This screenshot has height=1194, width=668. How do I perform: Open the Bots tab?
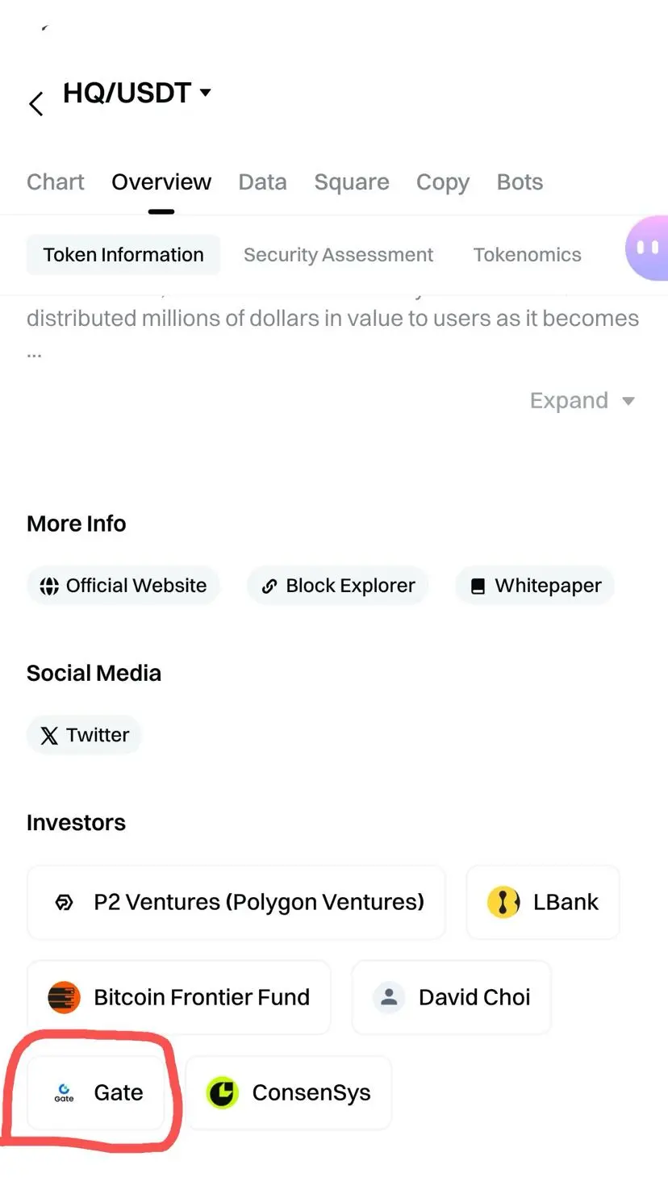(520, 182)
